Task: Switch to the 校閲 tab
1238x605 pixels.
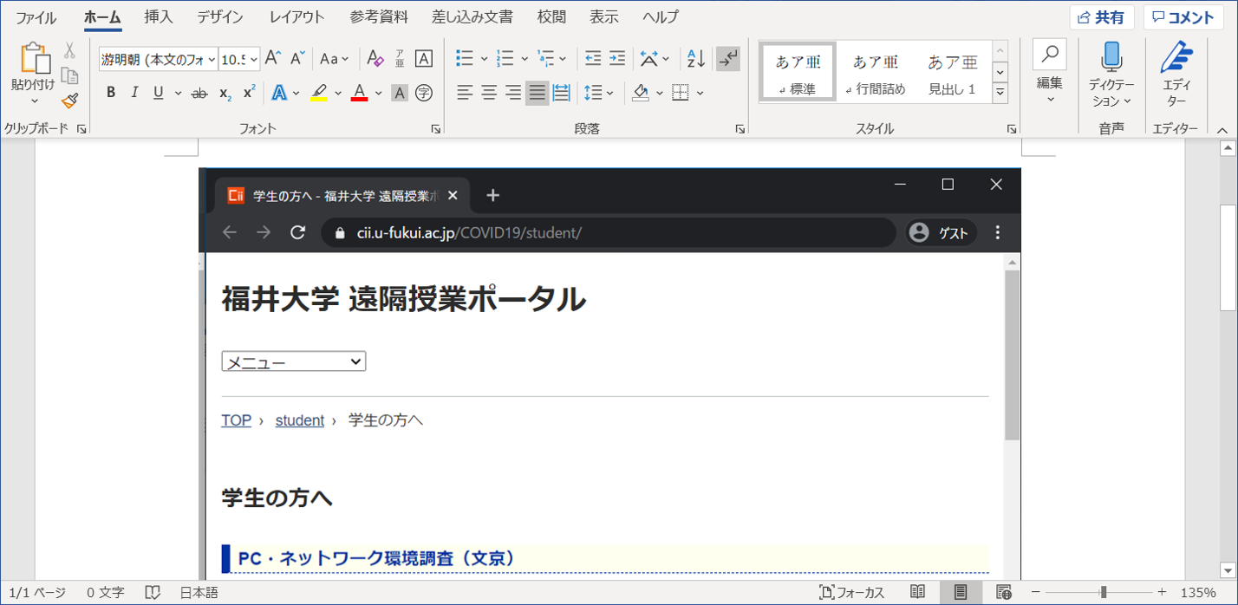Action: coord(551,17)
